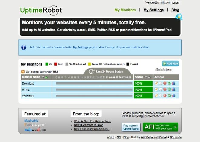The image size is (200, 142).
Task: Delete the Download monitor
Action: tap(165, 83)
